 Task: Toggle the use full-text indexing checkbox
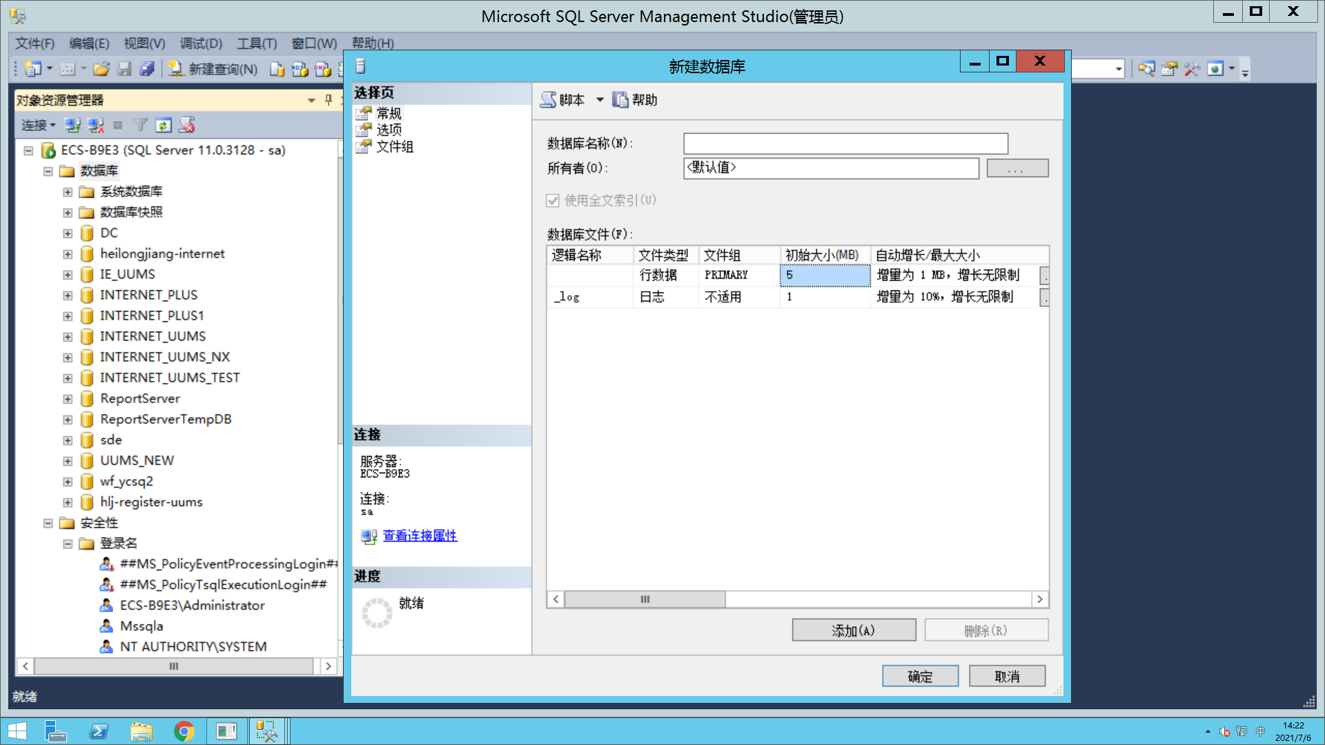[553, 201]
